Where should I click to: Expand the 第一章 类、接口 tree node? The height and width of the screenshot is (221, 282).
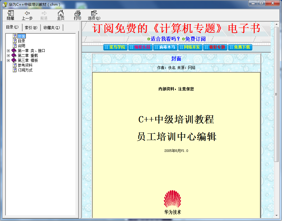[x=9, y=51]
